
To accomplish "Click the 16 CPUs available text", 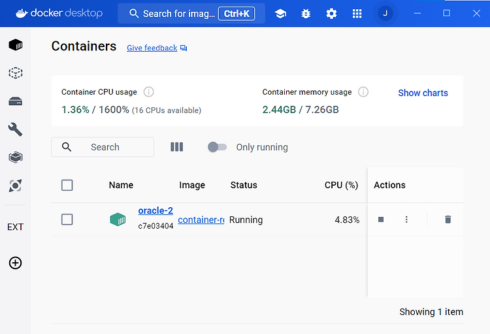I will 167,110.
